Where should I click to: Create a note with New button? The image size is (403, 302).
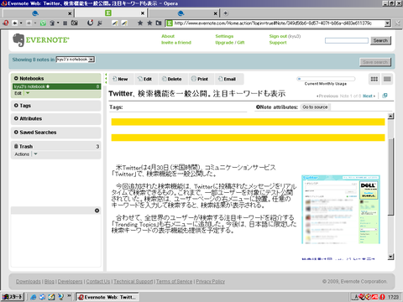(x=120, y=79)
